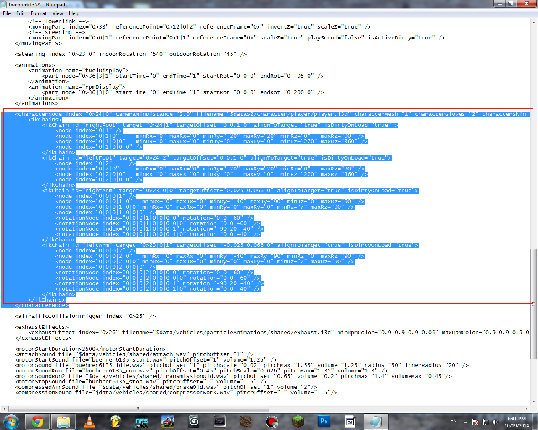538x430 pixels.
Task: Click the taskbar clock showing 6:41 PM
Action: pos(517,422)
